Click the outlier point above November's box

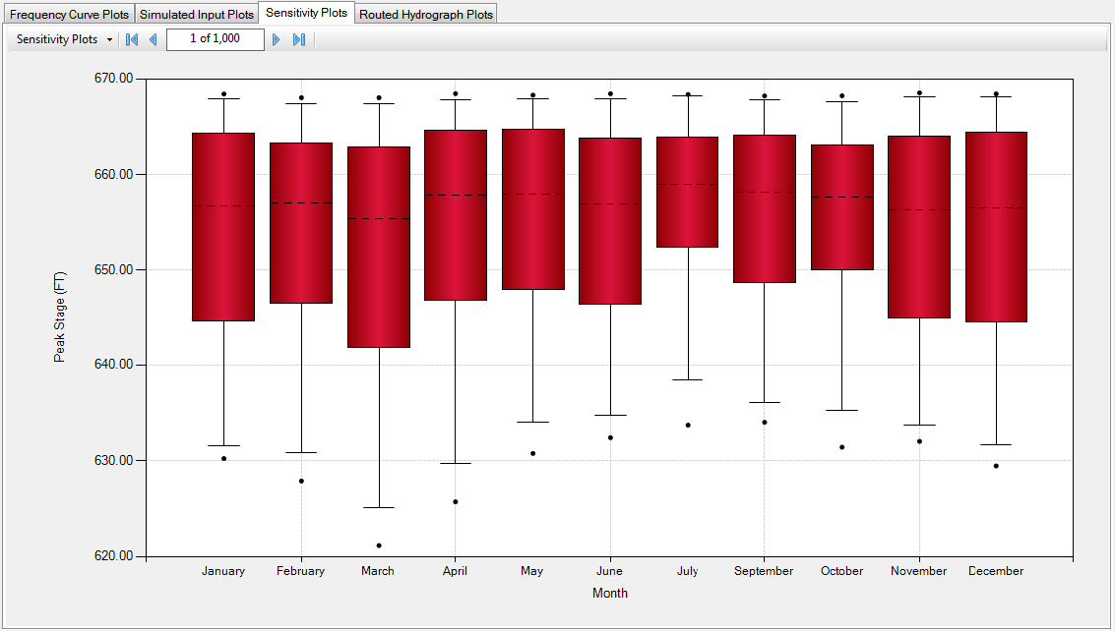tap(918, 93)
